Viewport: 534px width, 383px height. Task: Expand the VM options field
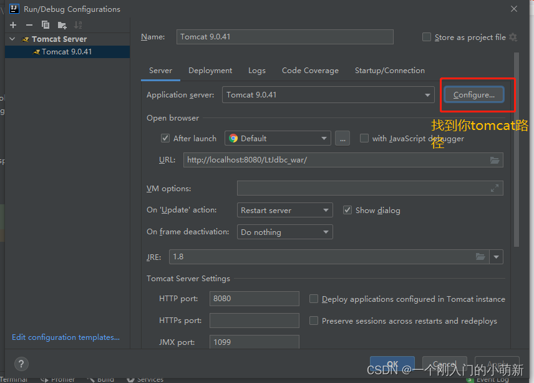coord(495,188)
